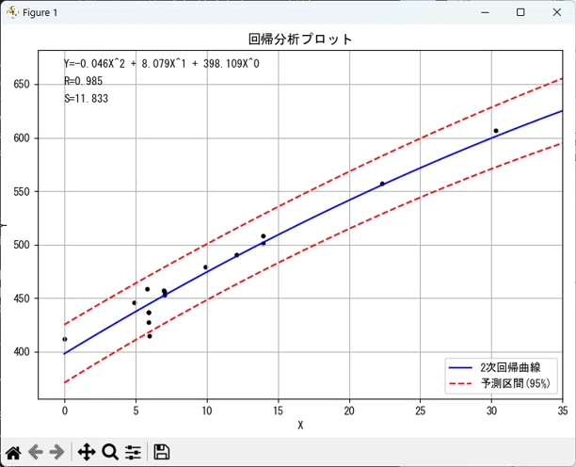Click y-axis tick label 500

22,245
